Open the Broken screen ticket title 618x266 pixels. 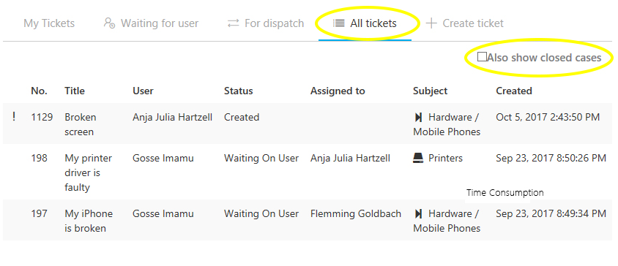coord(81,124)
